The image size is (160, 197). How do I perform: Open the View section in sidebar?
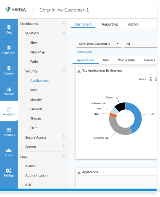click(x=9, y=29)
